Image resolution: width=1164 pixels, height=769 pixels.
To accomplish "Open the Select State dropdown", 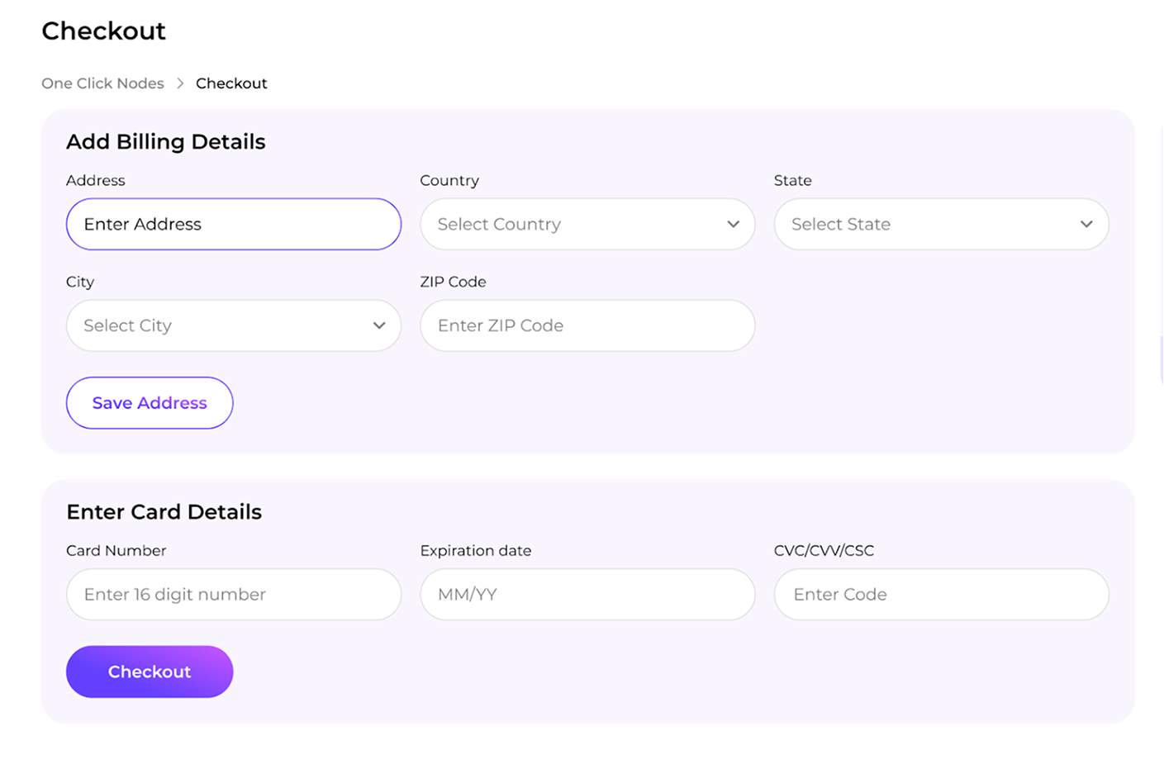I will tap(941, 224).
